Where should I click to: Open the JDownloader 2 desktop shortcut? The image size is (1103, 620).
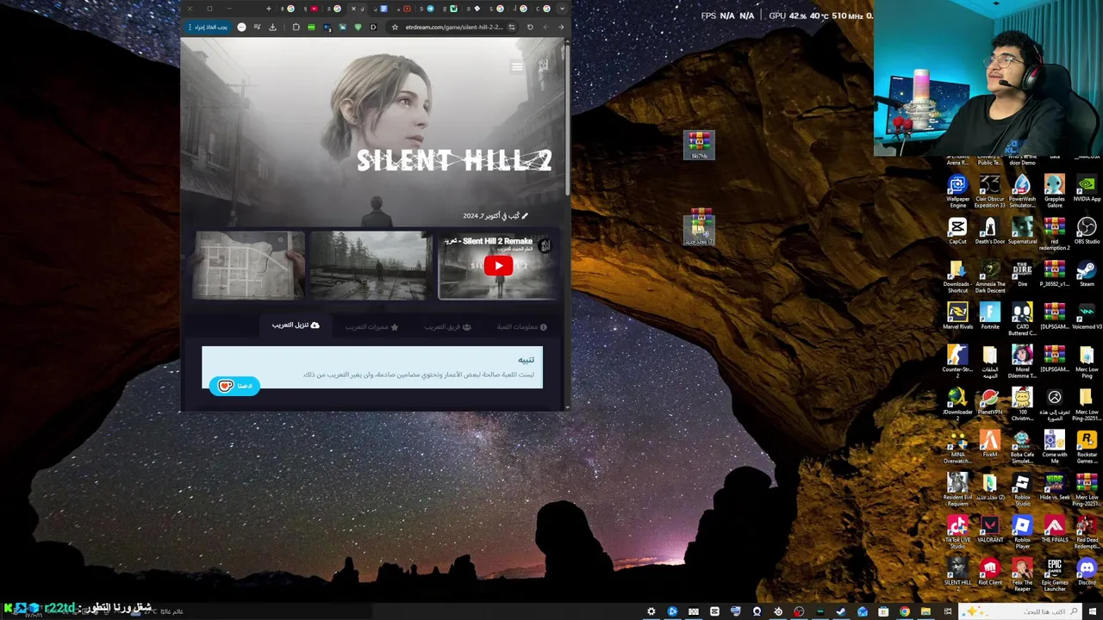[x=957, y=404]
